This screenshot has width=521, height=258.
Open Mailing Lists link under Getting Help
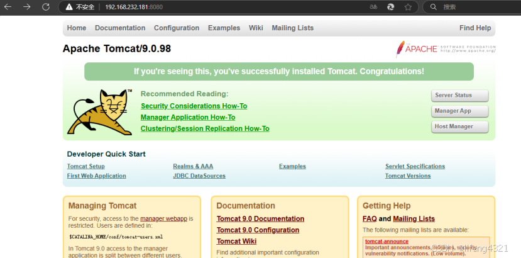[414, 219]
